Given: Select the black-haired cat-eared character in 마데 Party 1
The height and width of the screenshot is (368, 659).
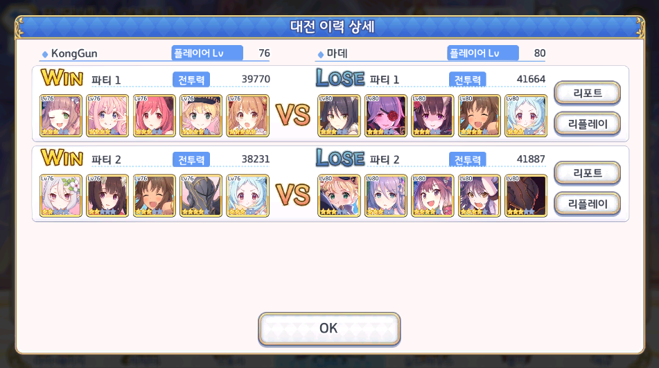Looking at the screenshot, I should tap(339, 116).
